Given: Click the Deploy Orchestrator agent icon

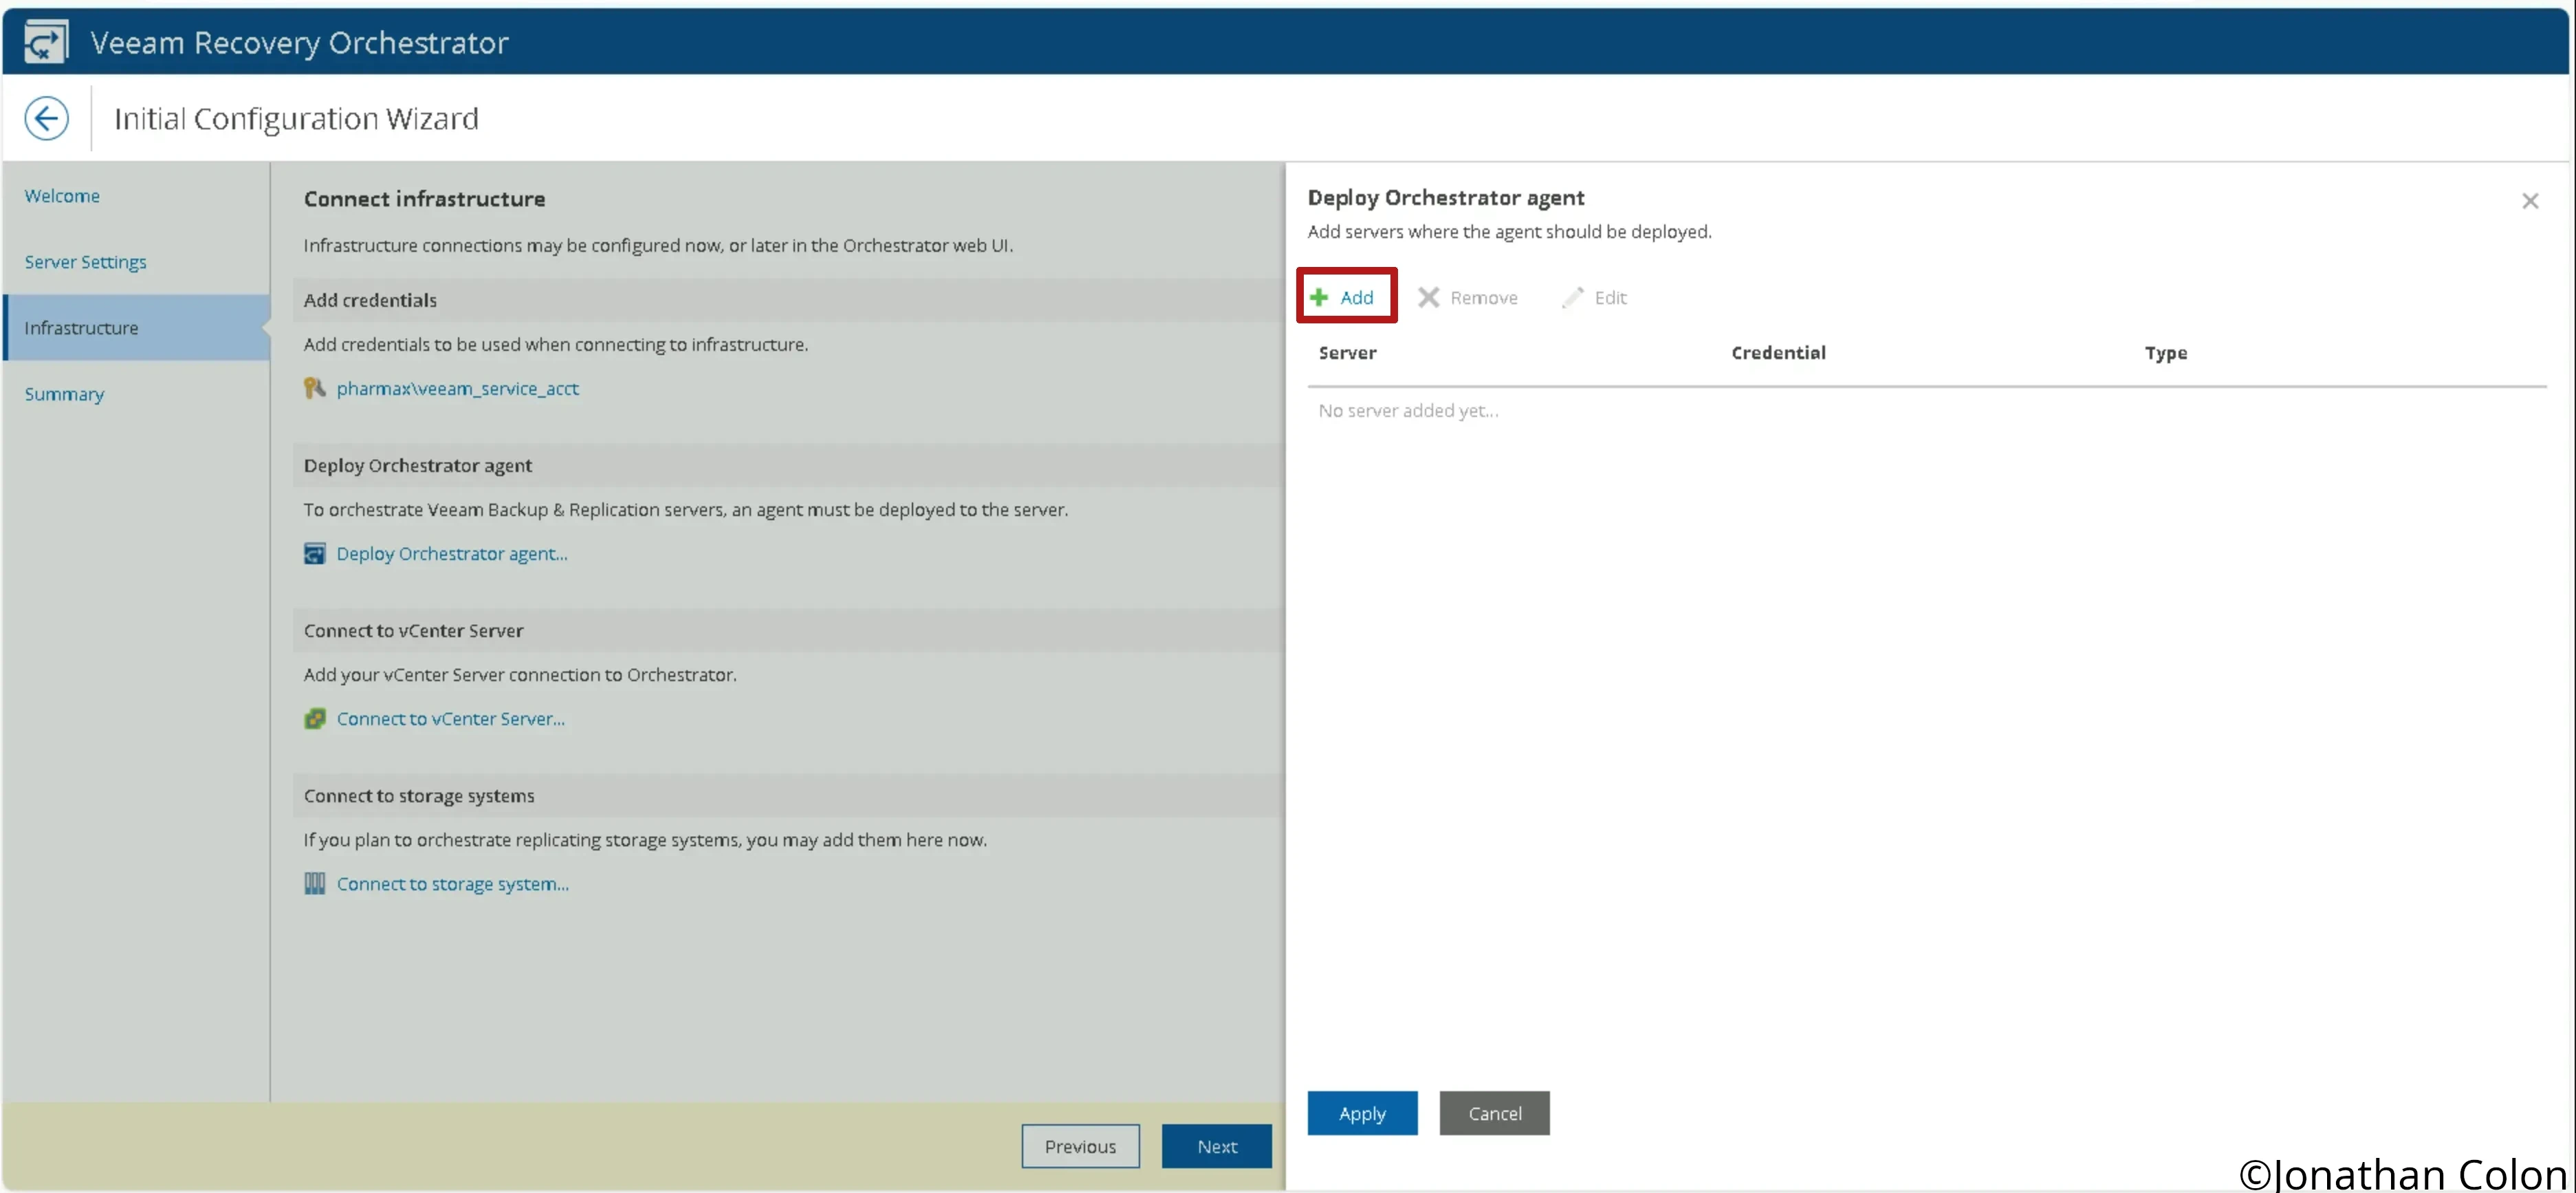Looking at the screenshot, I should pos(315,553).
